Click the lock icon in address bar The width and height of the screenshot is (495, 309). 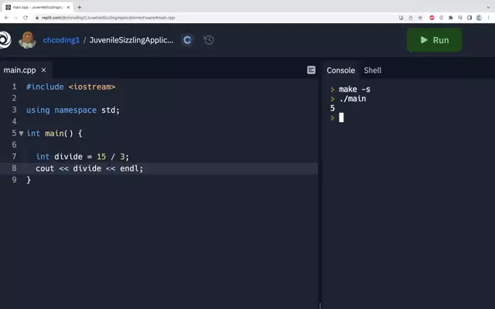37,18
